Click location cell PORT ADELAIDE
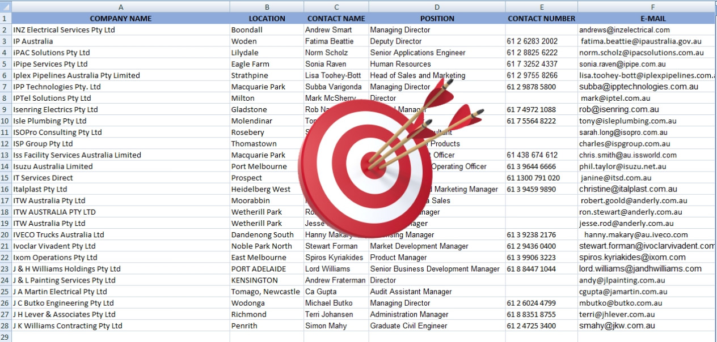Image resolution: width=717 pixels, height=342 pixels. point(267,269)
